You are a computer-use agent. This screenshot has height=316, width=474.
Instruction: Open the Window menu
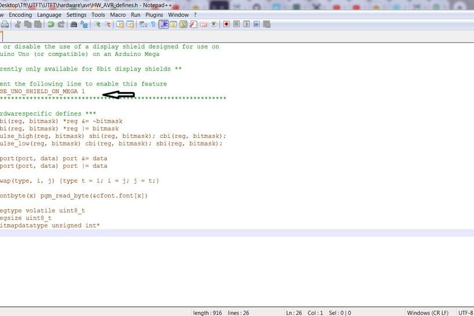tap(179, 15)
